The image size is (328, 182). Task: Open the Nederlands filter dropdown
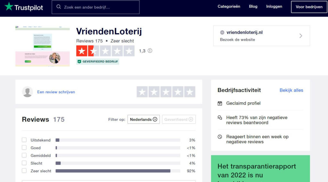click(x=143, y=119)
